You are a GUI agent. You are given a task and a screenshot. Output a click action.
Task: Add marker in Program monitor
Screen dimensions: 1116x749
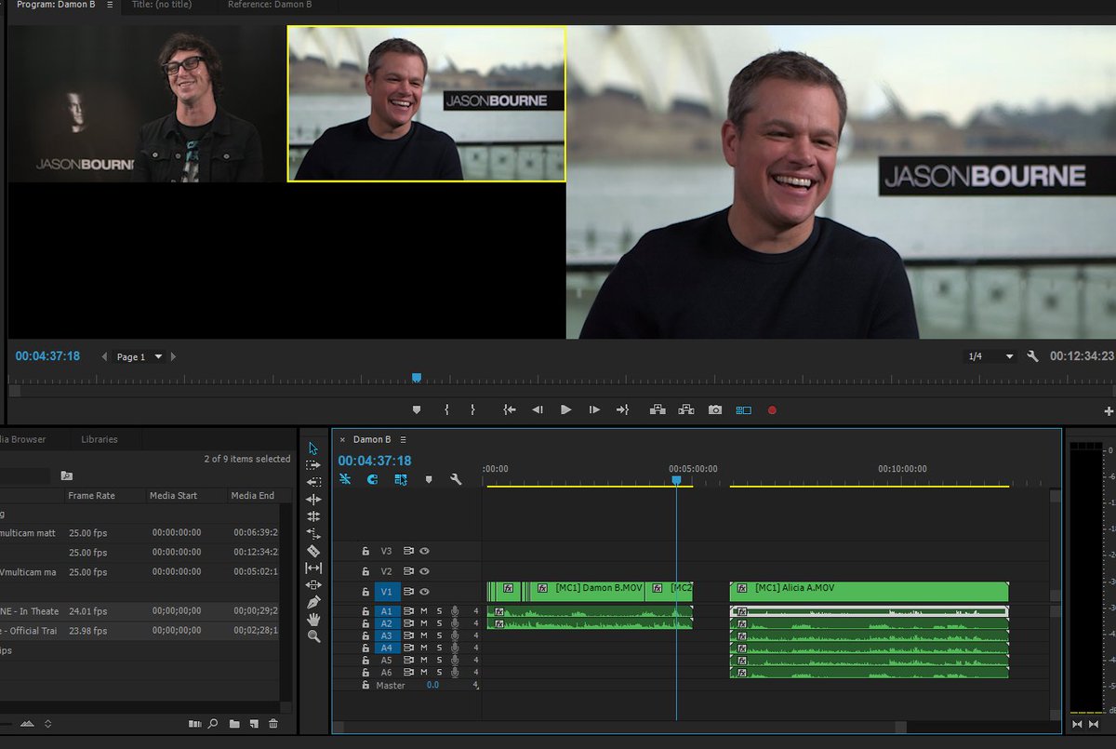(417, 409)
